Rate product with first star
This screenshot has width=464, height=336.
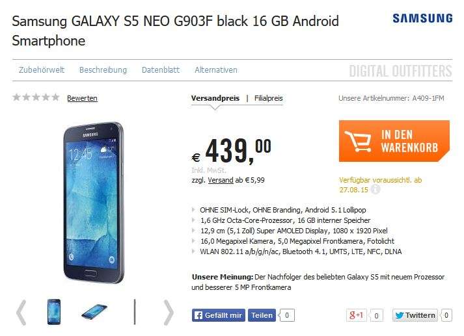tap(16, 97)
